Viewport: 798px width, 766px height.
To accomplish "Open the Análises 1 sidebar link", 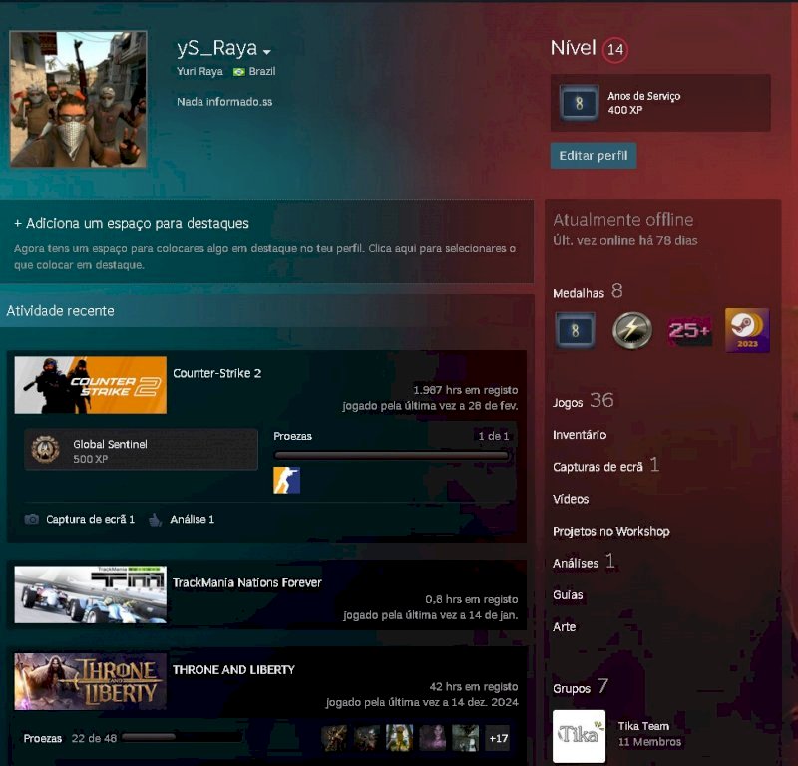I will [x=584, y=562].
